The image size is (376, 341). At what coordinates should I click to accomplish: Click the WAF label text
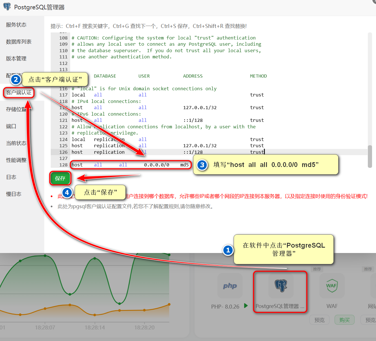332,306
